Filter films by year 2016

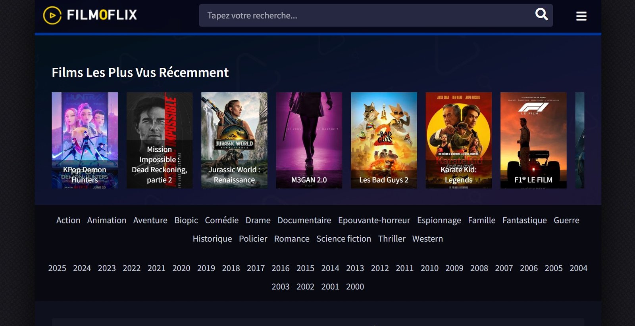281,268
